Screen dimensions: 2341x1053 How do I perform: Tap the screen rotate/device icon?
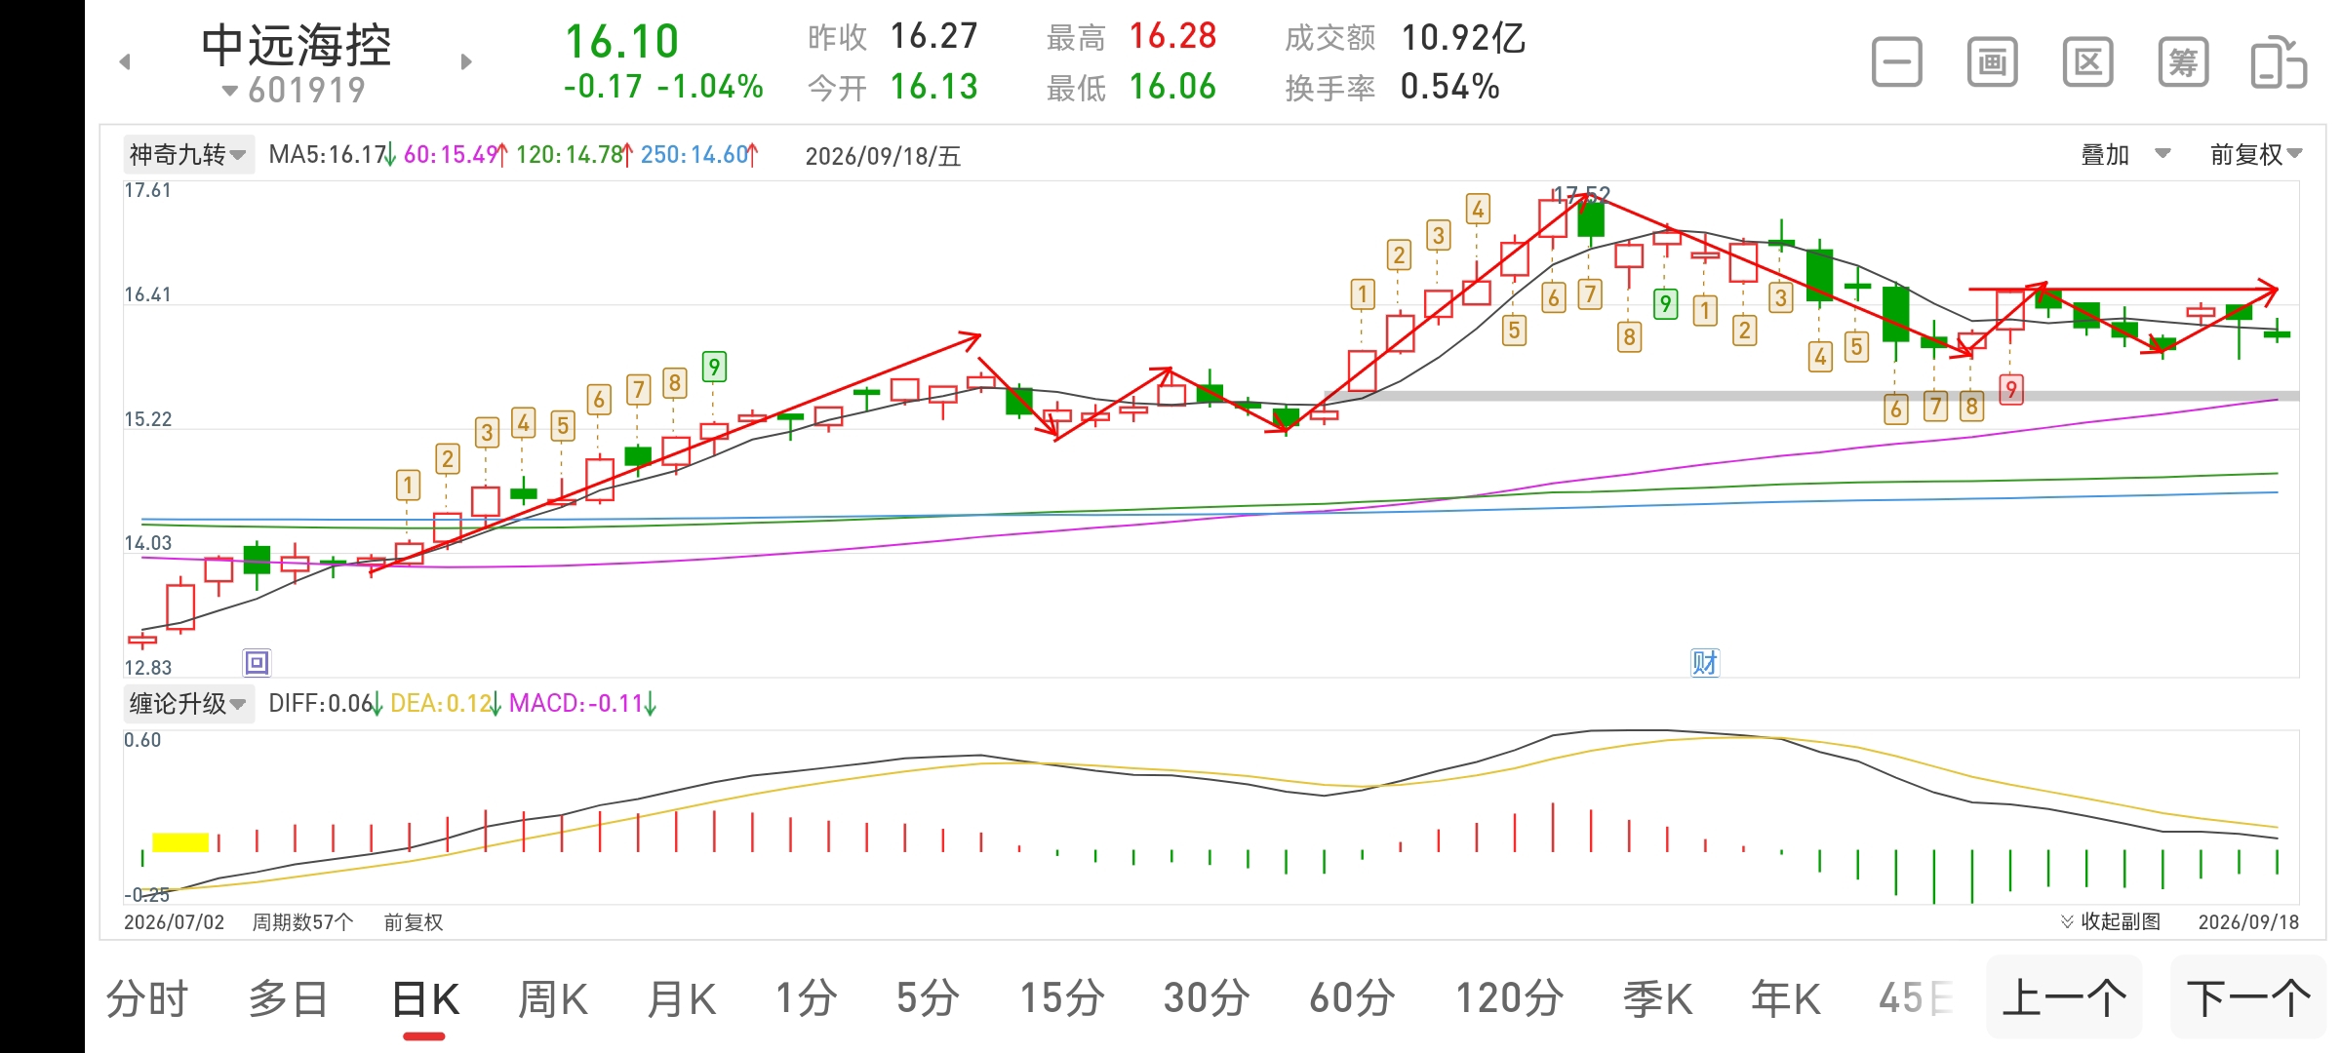pyautogui.click(x=2279, y=62)
